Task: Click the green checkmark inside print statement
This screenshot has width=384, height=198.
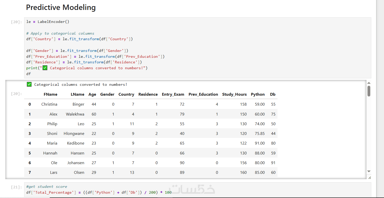Action: click(45, 68)
